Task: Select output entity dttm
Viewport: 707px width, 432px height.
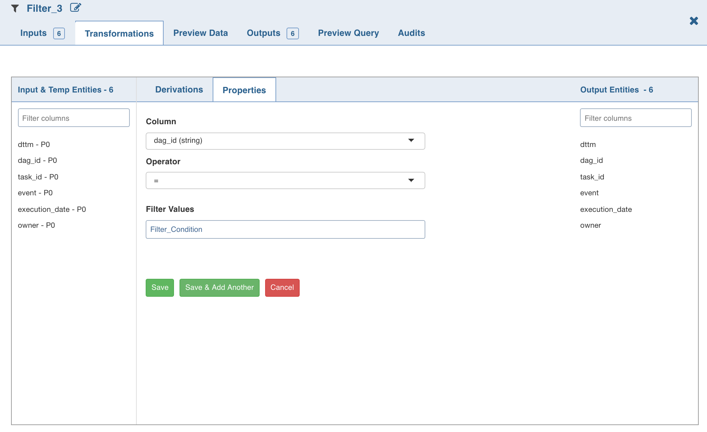Action: (x=588, y=145)
